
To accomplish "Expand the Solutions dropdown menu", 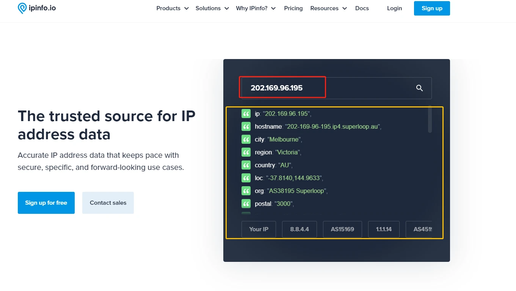I will pos(212,8).
